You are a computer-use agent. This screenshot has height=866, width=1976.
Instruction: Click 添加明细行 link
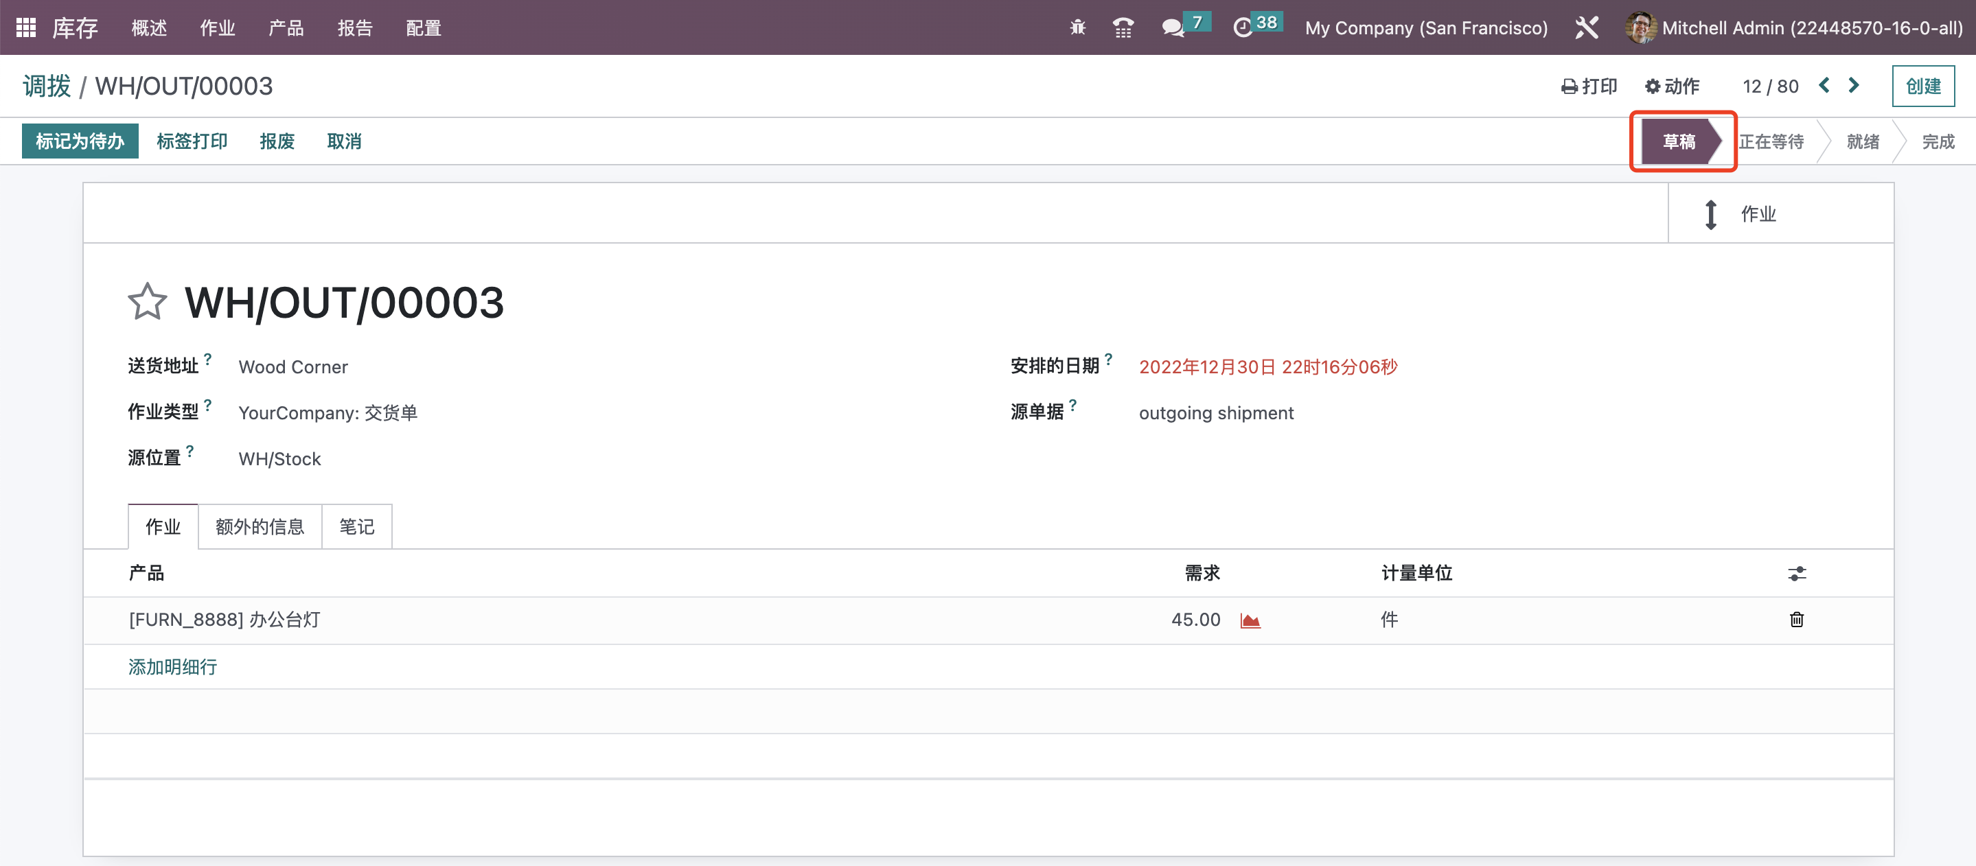[172, 666]
